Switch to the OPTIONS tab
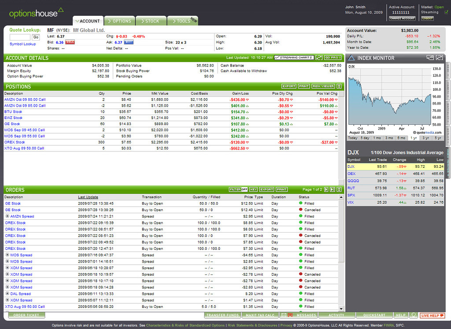Screen dimensions: 451x329 pos(119,21)
